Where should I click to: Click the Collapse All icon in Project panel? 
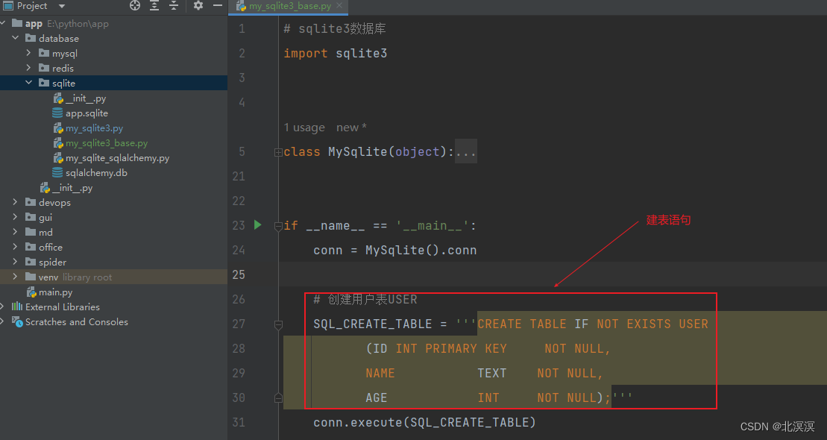click(x=174, y=5)
